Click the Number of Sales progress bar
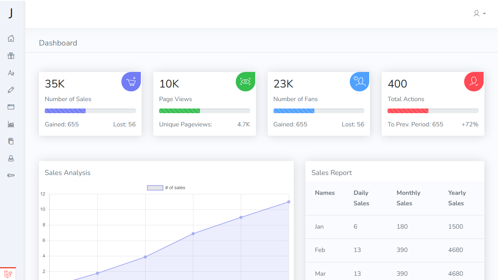The image size is (498, 280). tap(90, 111)
